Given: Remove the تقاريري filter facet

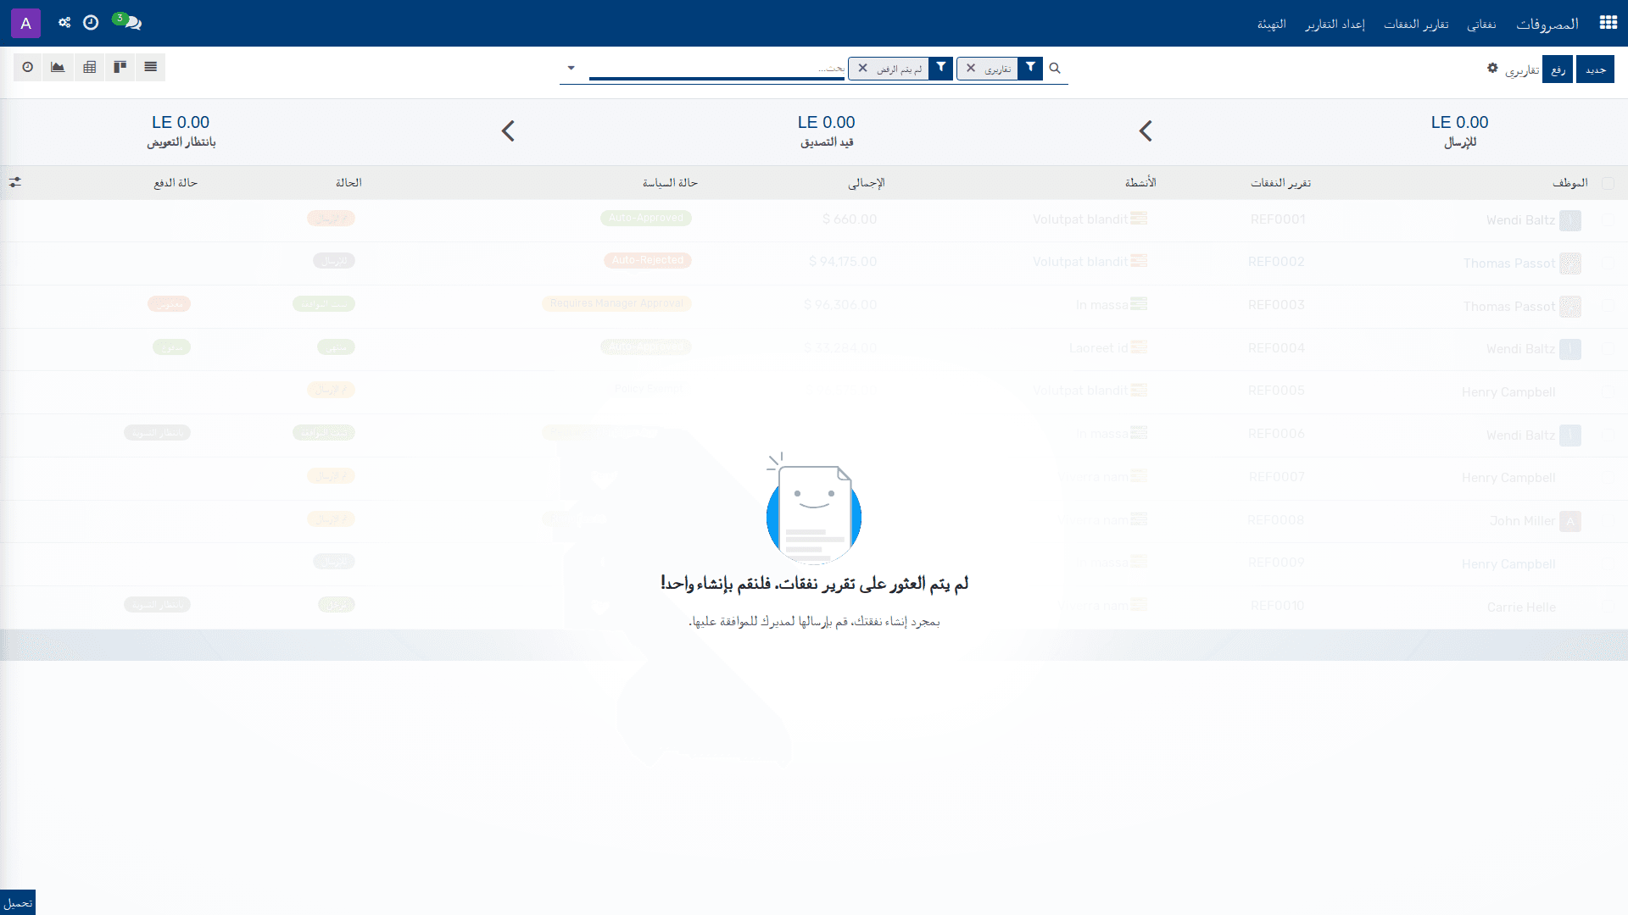Looking at the screenshot, I should tap(971, 69).
